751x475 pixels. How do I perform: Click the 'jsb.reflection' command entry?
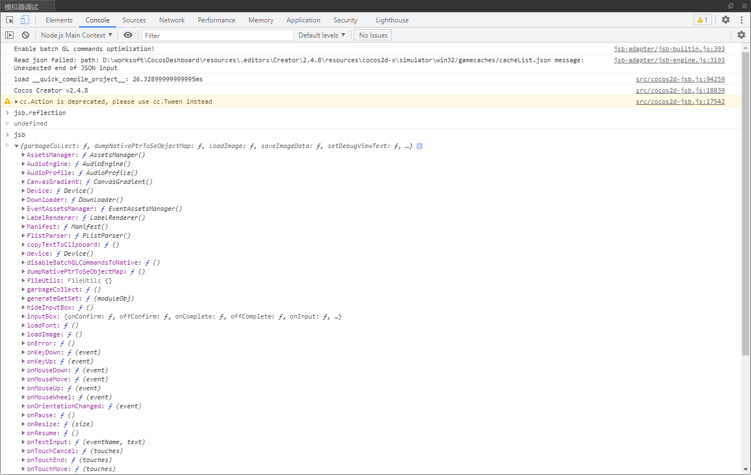40,113
